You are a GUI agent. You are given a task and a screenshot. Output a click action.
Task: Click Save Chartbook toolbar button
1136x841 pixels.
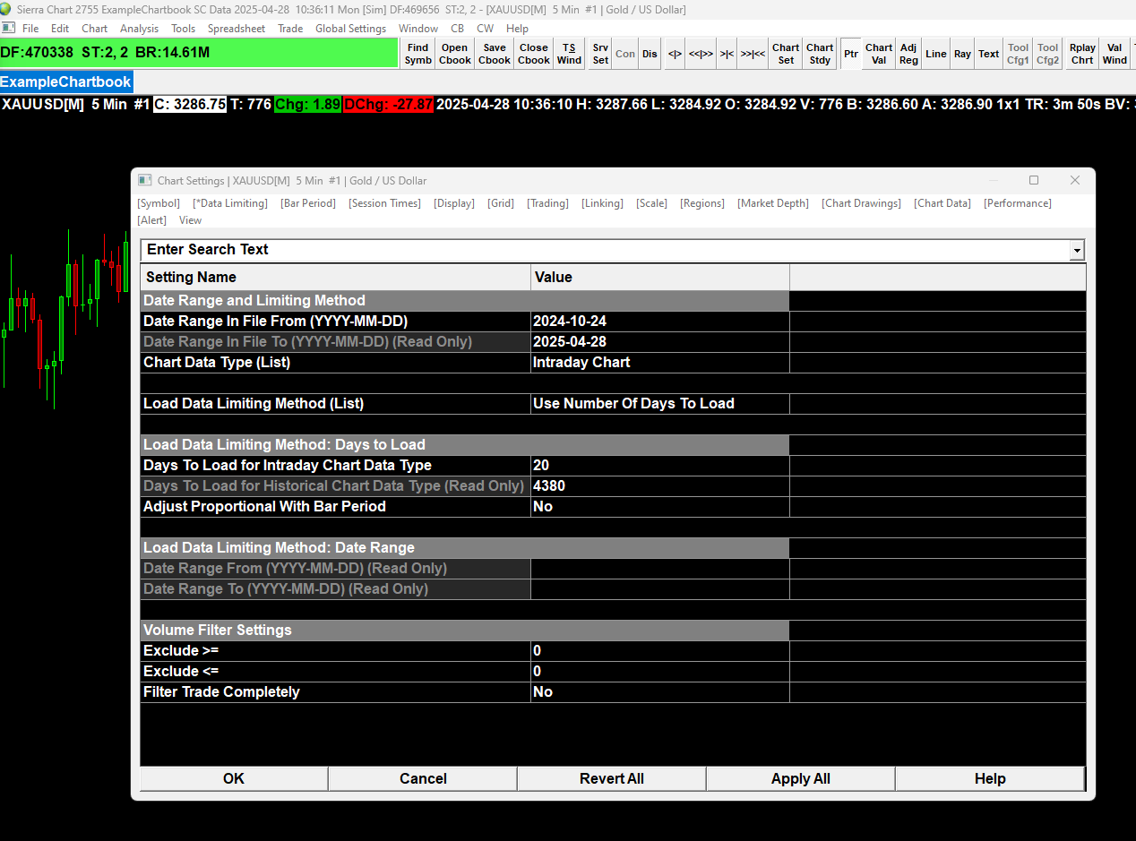[x=495, y=54]
